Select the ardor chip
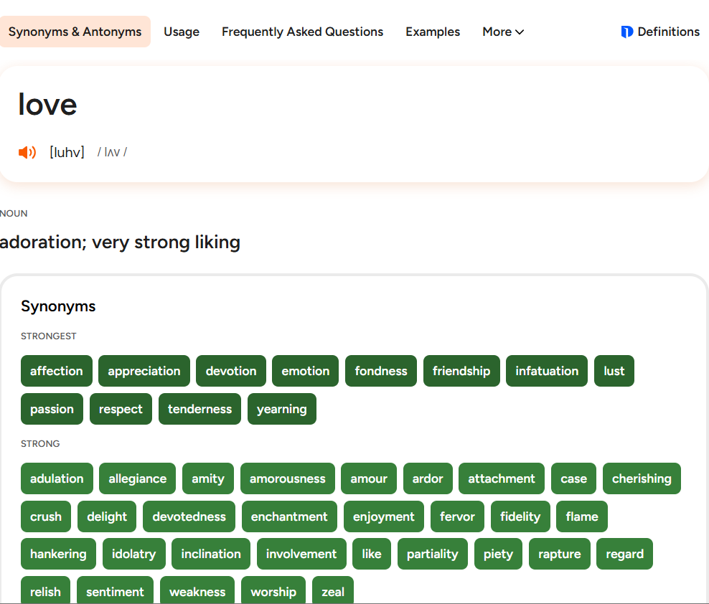Viewport: 709px width, 604px height. [428, 478]
